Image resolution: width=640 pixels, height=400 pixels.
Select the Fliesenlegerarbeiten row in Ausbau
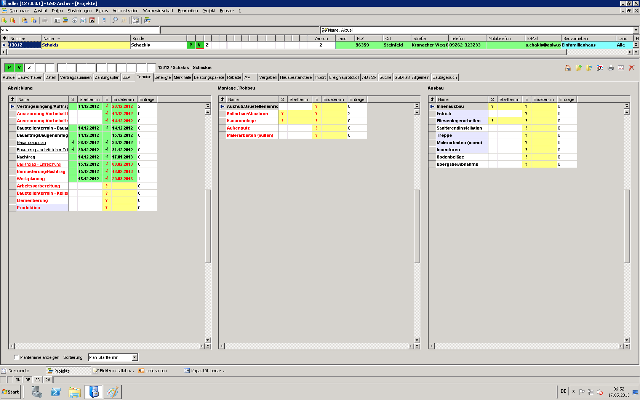[502, 121]
